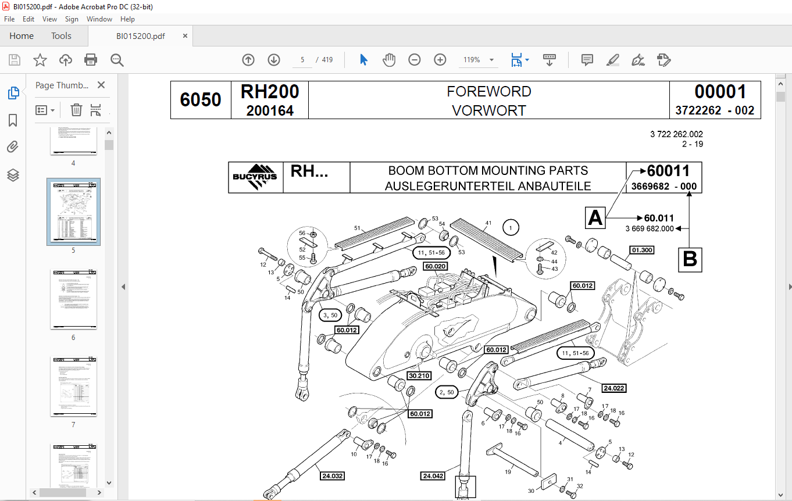Select page 6 thumbnail
This screenshot has width=792, height=501.
tap(73, 299)
